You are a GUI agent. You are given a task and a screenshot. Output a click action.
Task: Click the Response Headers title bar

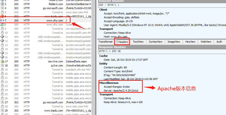coord(162,47)
